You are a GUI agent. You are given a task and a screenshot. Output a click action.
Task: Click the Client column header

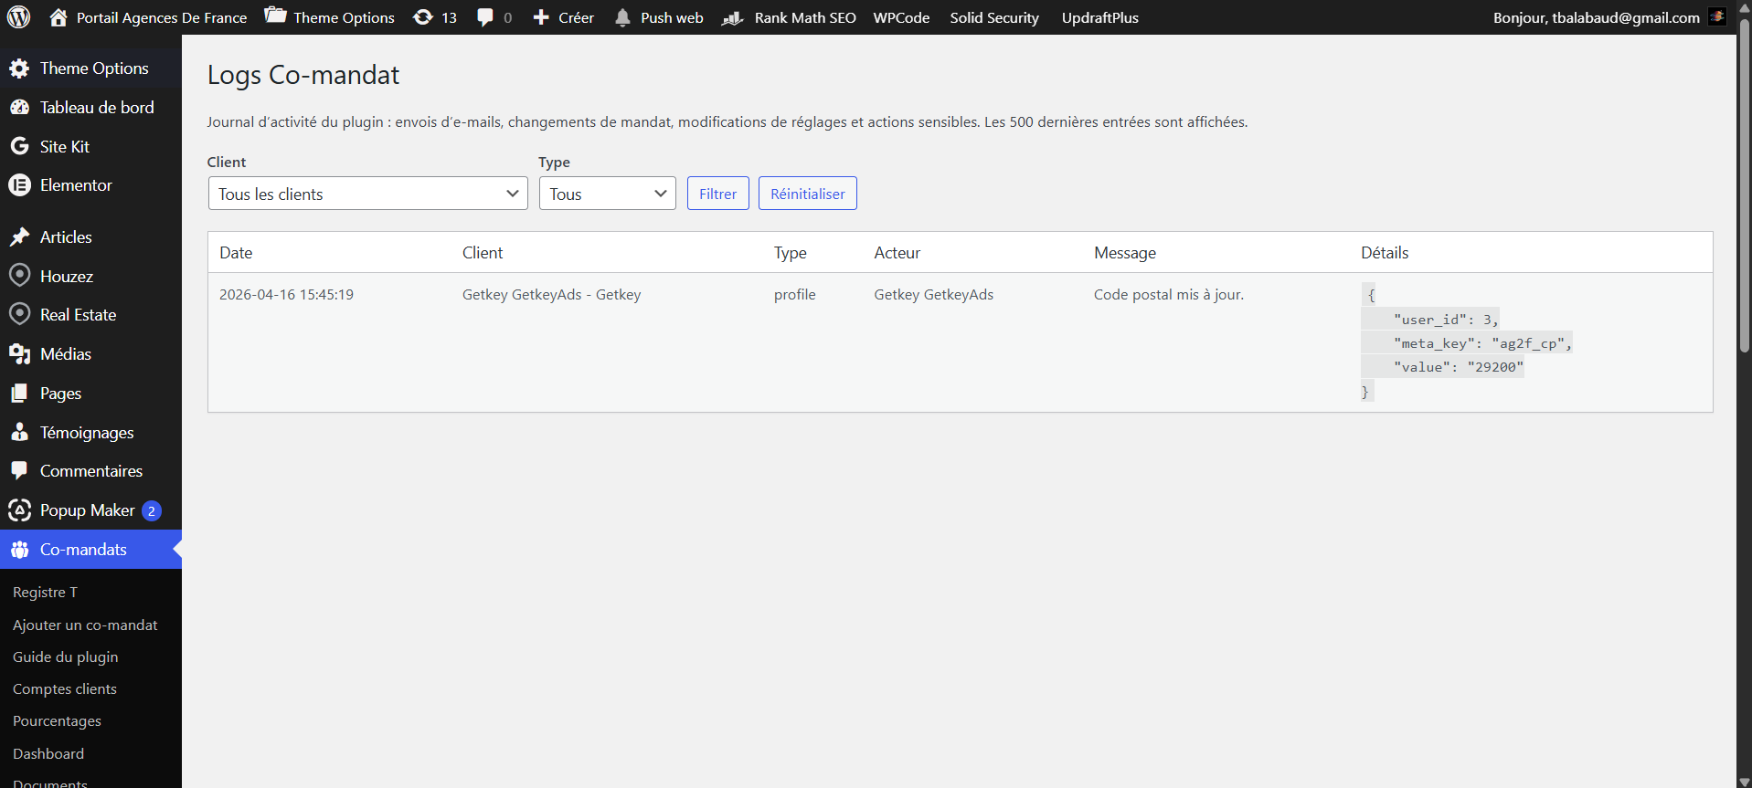[483, 253]
